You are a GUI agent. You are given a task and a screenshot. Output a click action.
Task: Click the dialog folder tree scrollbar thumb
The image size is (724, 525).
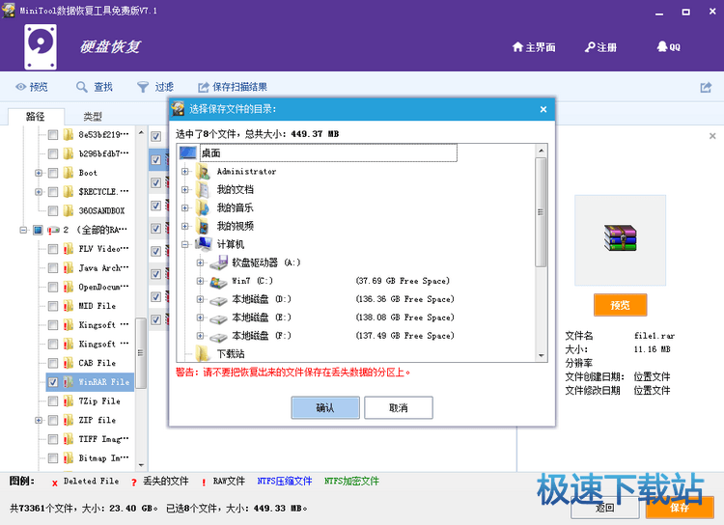[x=541, y=212]
